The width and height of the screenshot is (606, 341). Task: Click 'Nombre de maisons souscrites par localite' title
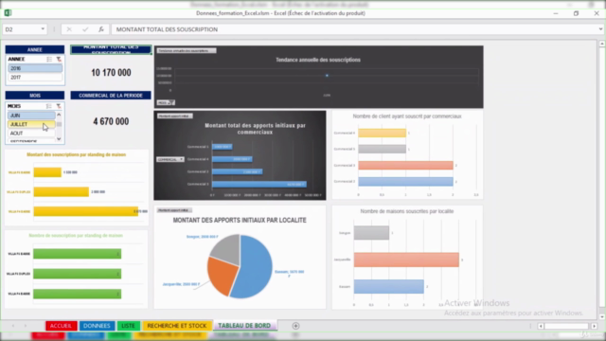click(x=407, y=211)
